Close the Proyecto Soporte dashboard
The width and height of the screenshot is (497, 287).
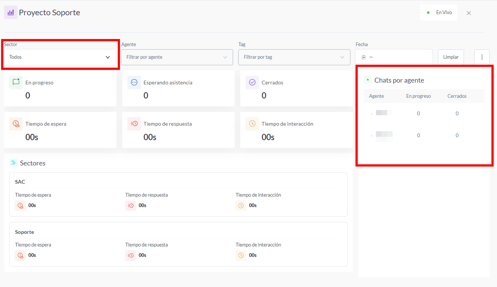pyautogui.click(x=469, y=13)
